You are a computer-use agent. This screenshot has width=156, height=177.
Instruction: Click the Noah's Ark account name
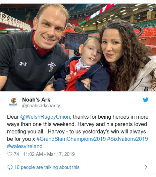pyautogui.click(x=36, y=100)
